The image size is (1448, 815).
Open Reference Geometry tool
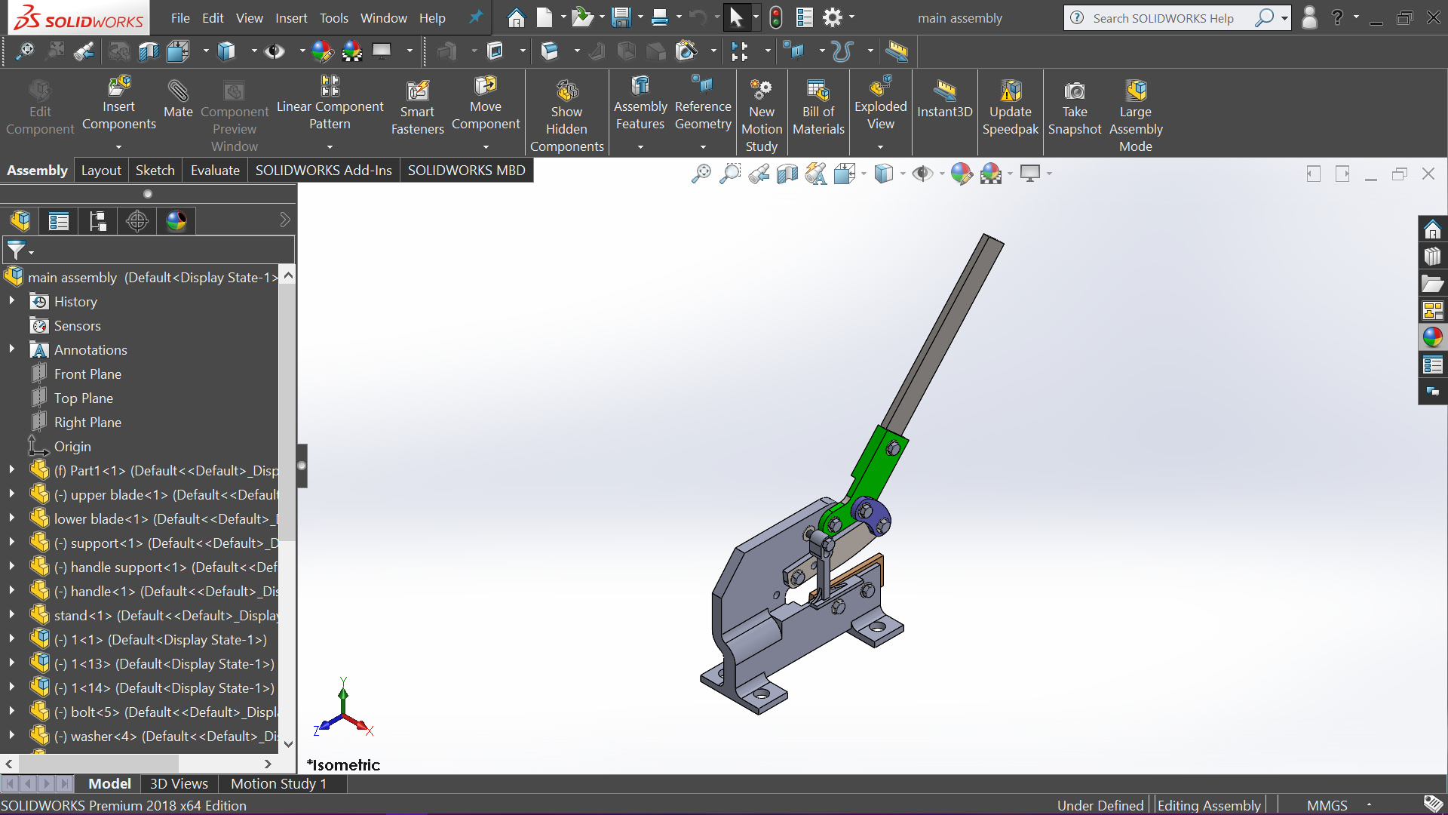pos(703,104)
